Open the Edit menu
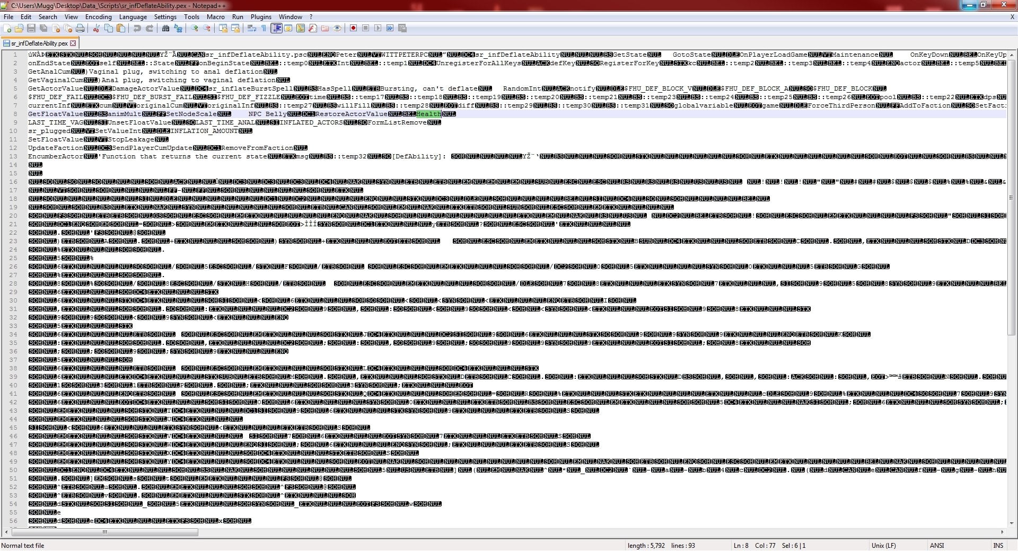Viewport: 1018px width, 551px height. click(26, 17)
